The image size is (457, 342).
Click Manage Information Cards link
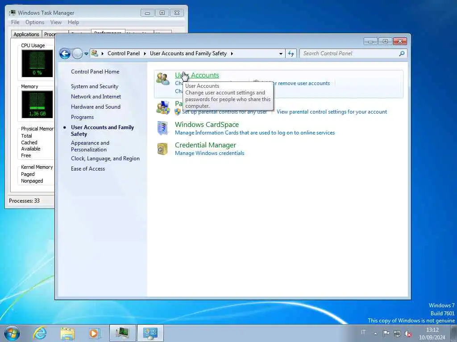[255, 133]
